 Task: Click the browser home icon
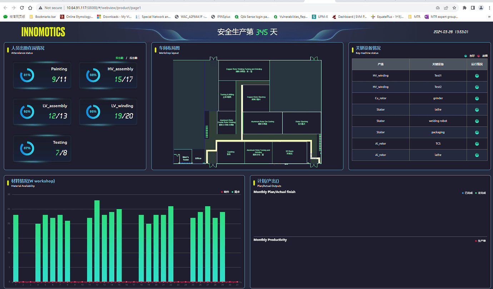30,7
